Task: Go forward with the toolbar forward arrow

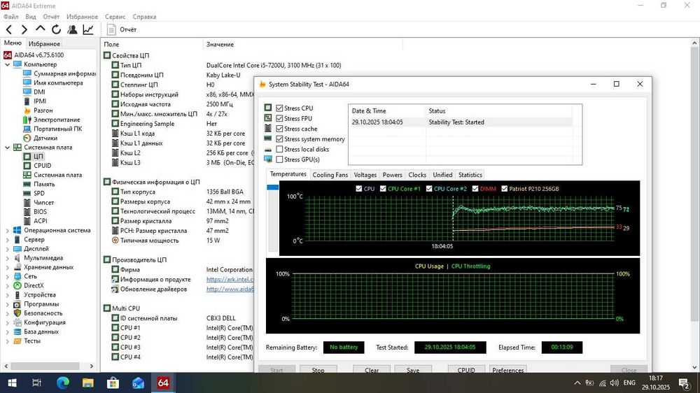Action: (24, 29)
